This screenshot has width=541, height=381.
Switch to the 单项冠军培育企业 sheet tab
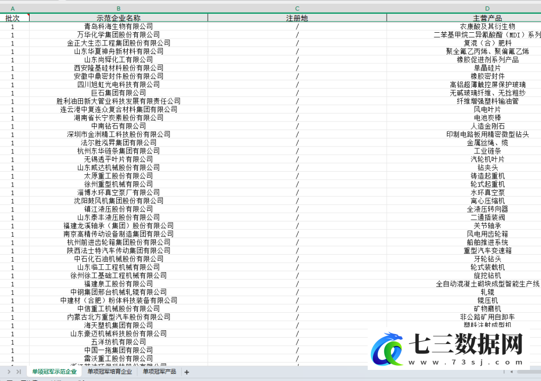pyautogui.click(x=110, y=371)
